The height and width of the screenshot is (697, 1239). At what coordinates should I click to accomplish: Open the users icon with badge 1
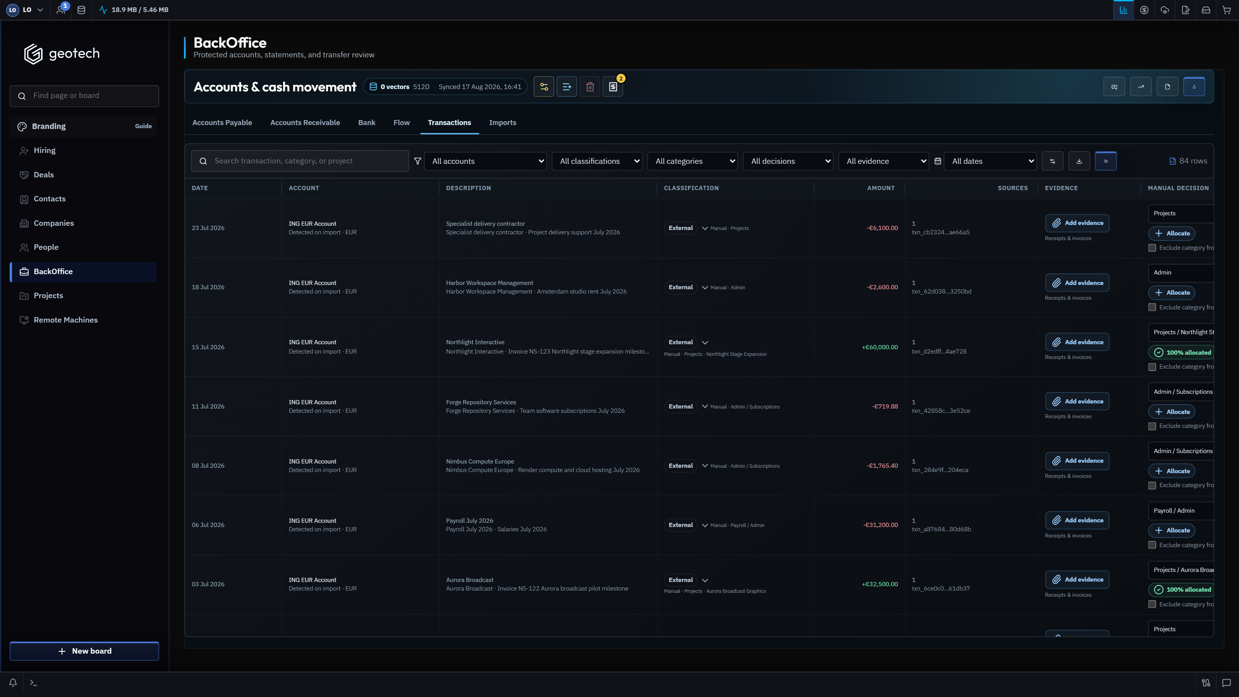coord(61,10)
